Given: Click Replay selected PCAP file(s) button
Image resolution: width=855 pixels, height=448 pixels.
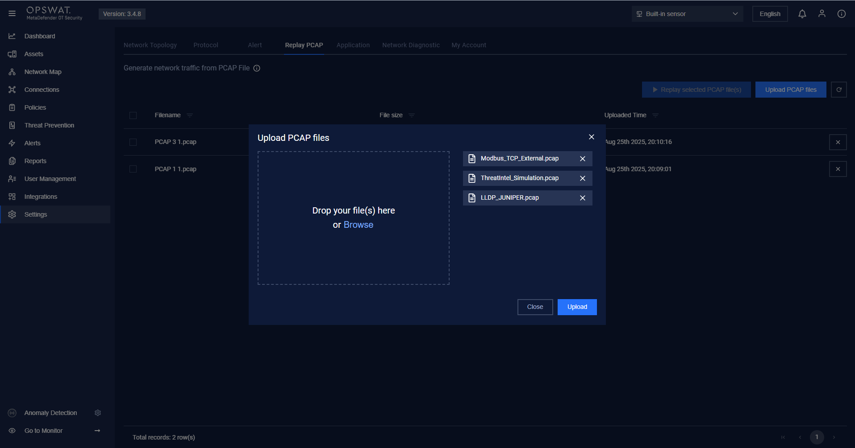Looking at the screenshot, I should pos(697,90).
